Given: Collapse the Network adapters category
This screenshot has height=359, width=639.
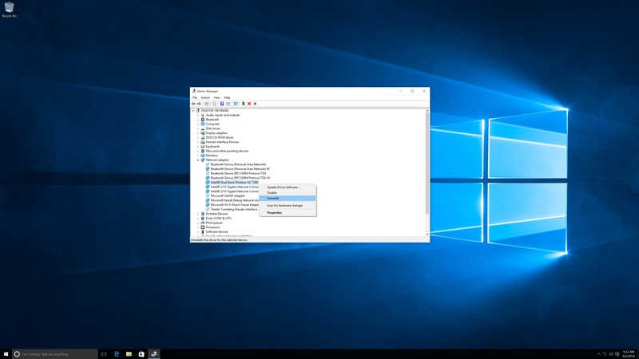Looking at the screenshot, I should point(198,160).
